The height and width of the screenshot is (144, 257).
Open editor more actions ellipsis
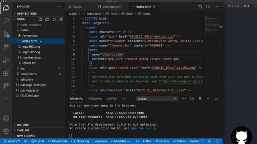pyautogui.click(x=216, y=7)
